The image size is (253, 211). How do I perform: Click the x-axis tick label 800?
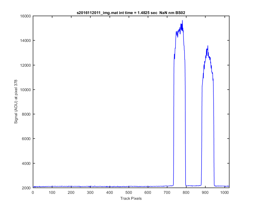pos(186,192)
